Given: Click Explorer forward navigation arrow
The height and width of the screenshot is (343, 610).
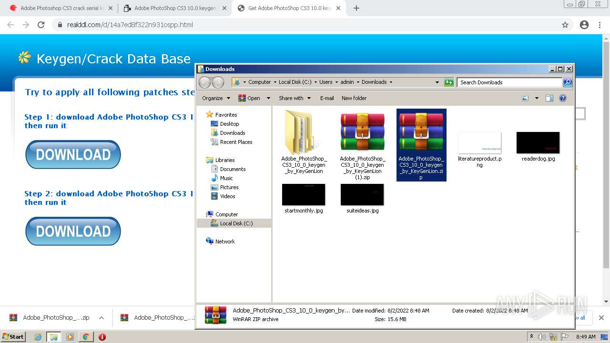Looking at the screenshot, I should pyautogui.click(x=218, y=82).
